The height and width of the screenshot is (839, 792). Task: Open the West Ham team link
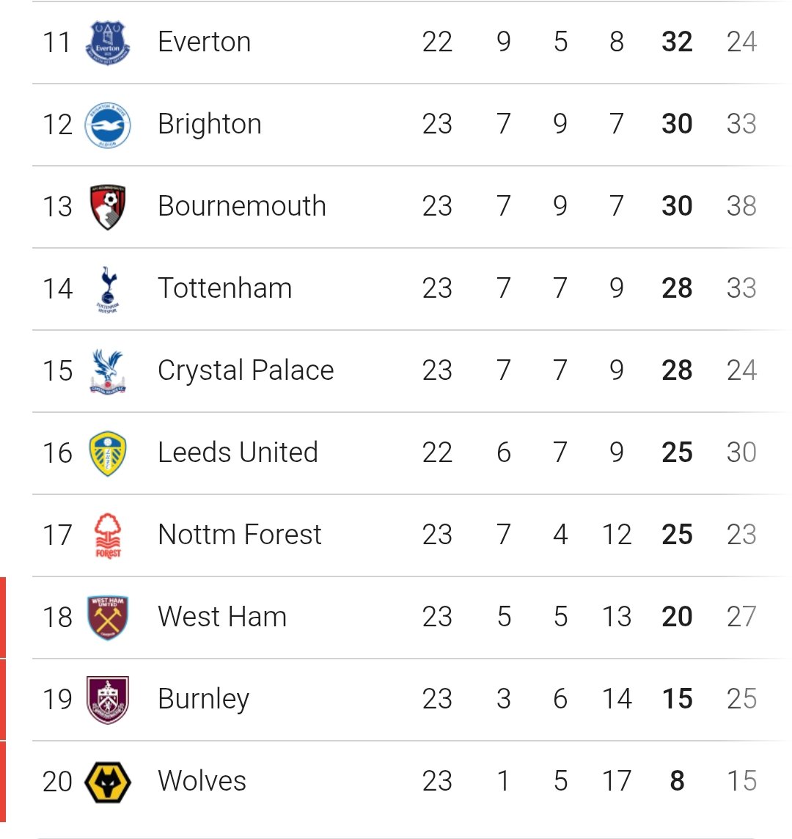222,618
